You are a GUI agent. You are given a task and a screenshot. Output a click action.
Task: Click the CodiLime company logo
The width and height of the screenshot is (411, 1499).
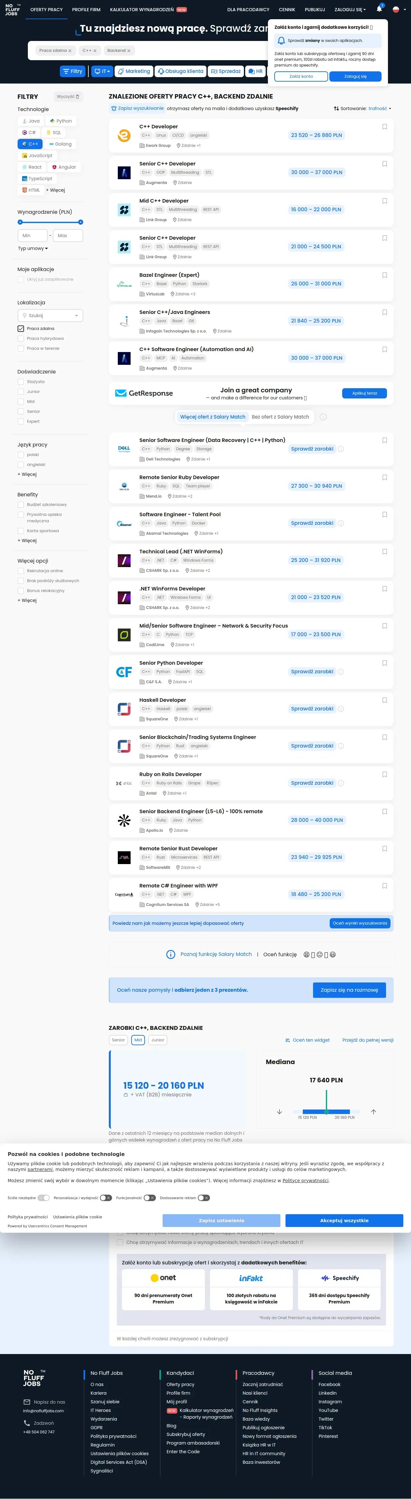[124, 635]
